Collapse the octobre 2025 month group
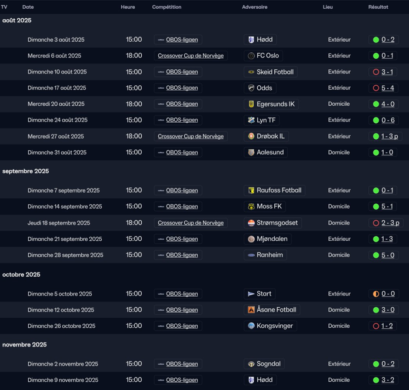Viewport: 409px width, 390px height. (21, 275)
